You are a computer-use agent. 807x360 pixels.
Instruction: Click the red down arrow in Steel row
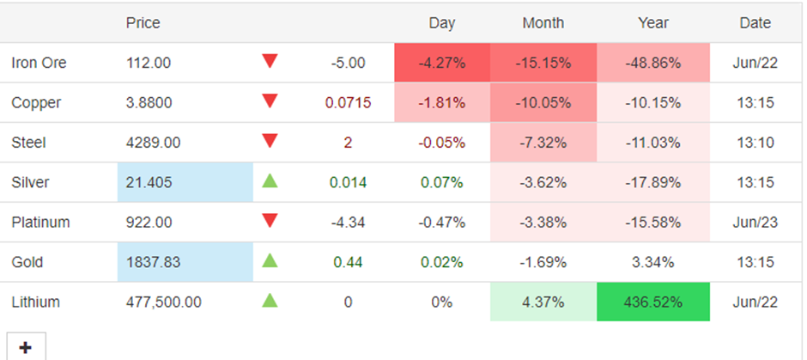click(270, 141)
